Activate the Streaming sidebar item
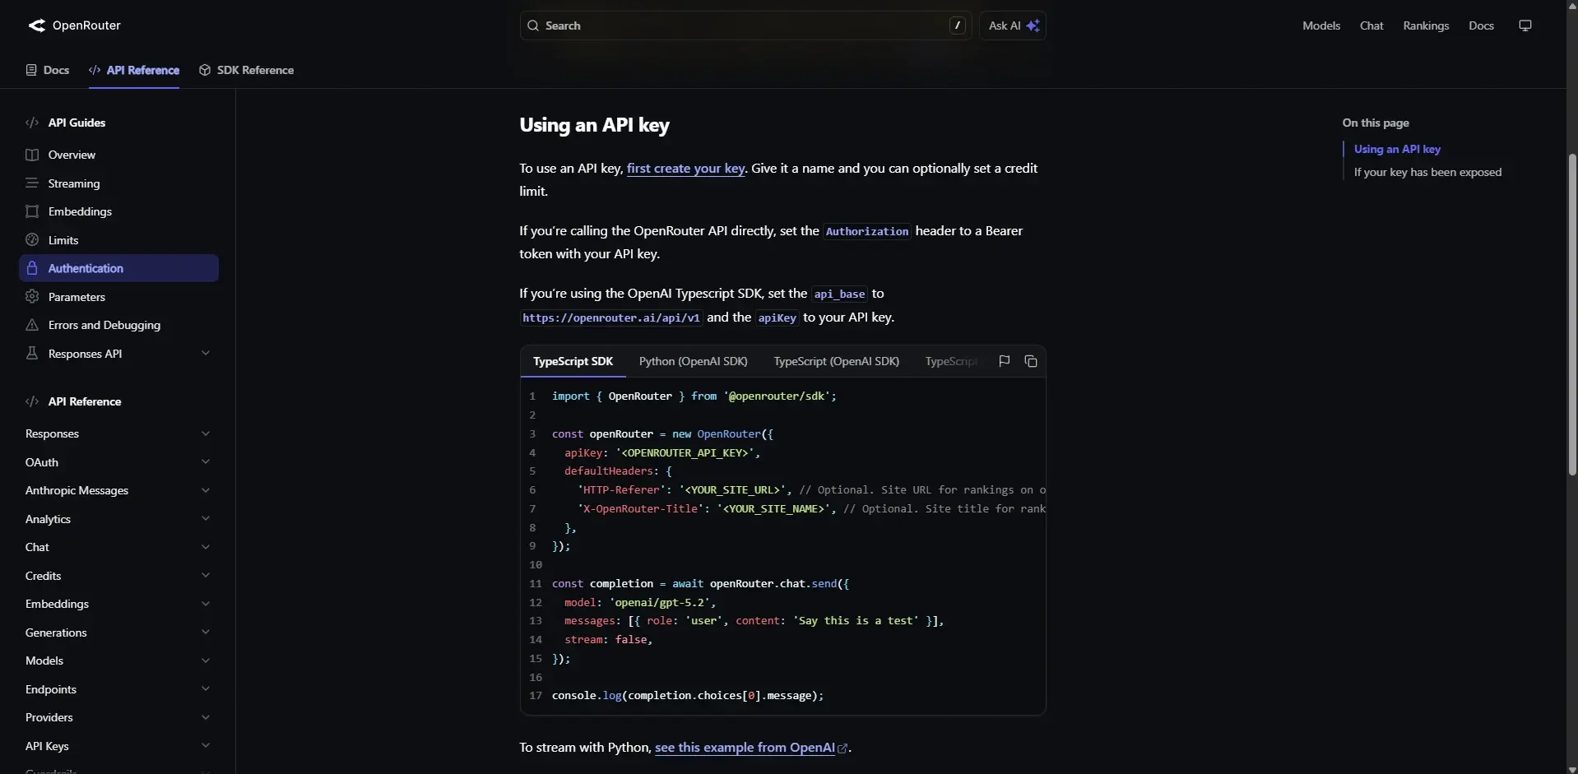The image size is (1578, 774). [x=76, y=183]
